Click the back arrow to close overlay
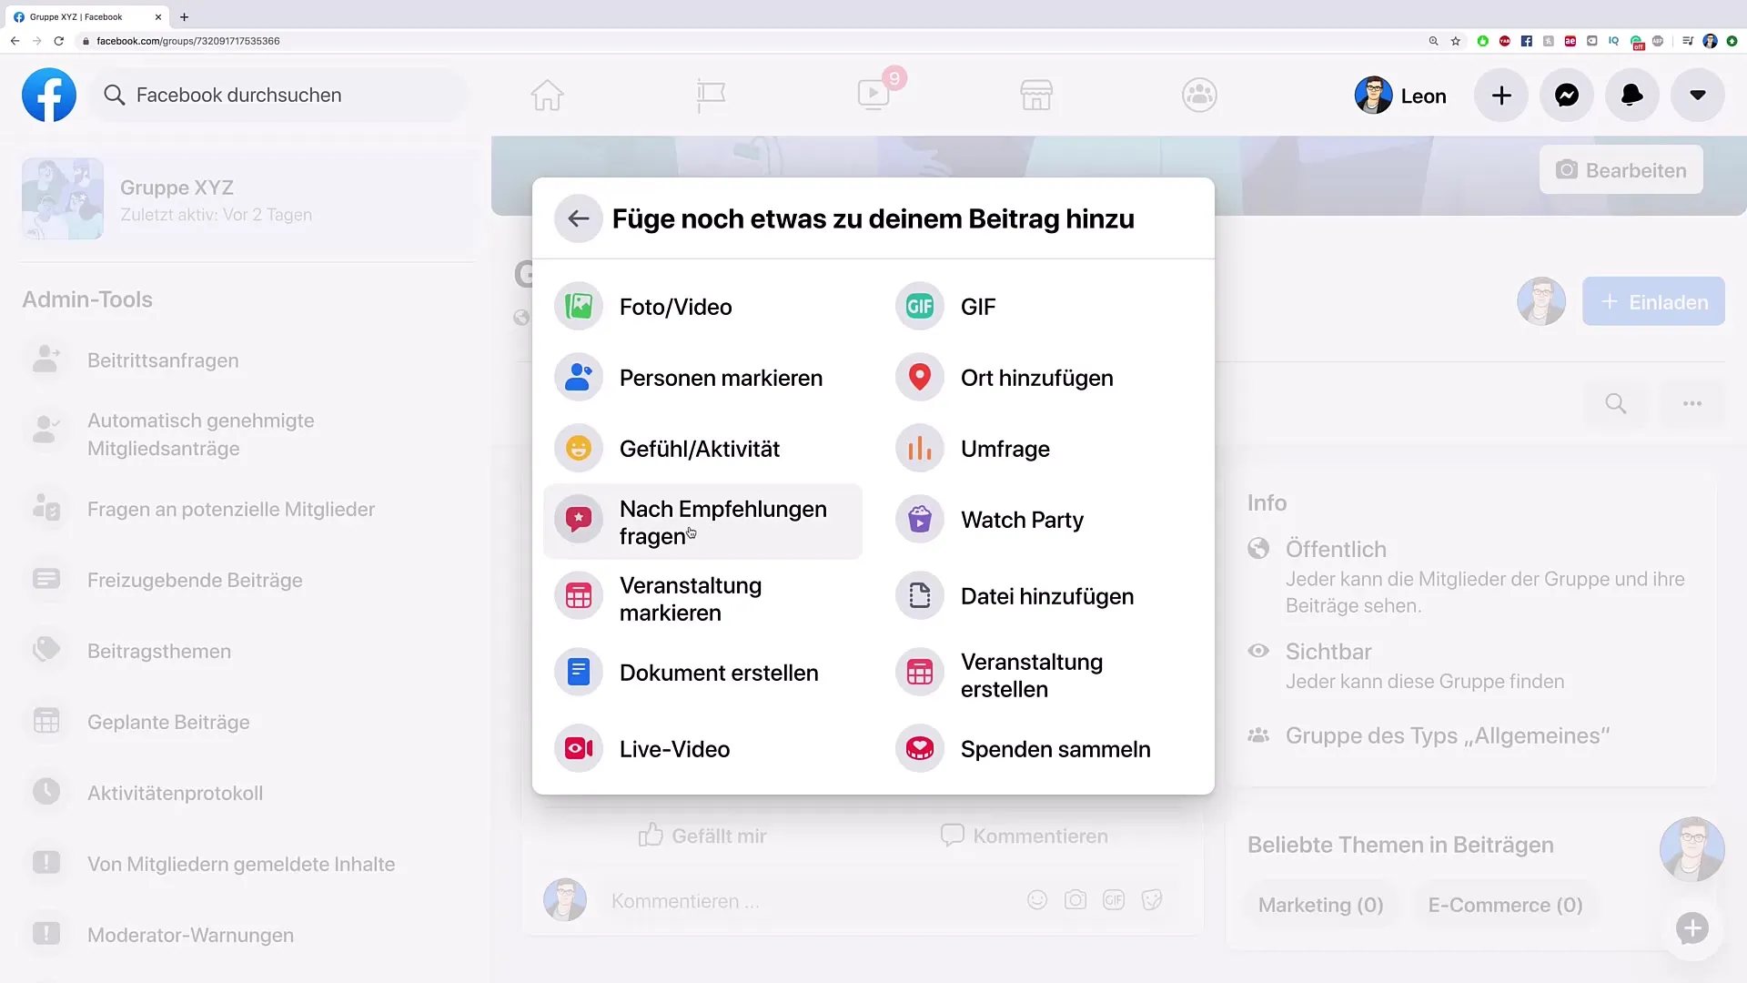 pyautogui.click(x=577, y=218)
